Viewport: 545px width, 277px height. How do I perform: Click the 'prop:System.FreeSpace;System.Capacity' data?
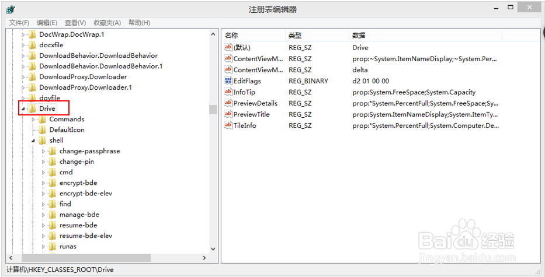click(414, 92)
